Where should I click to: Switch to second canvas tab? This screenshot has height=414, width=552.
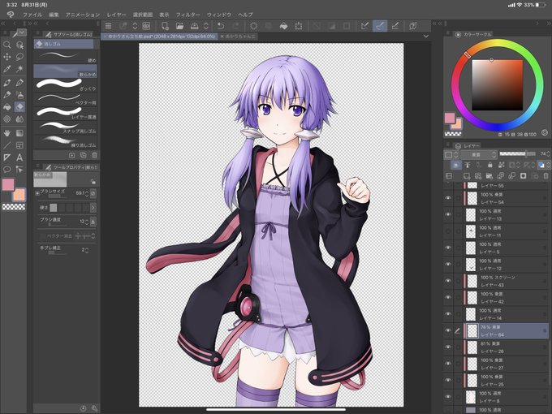point(239,37)
